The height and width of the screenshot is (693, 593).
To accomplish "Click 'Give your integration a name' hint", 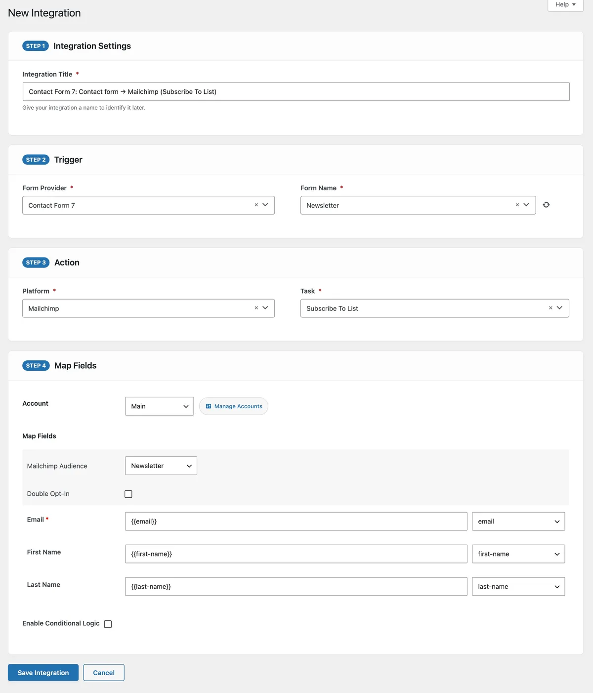I will pos(84,108).
